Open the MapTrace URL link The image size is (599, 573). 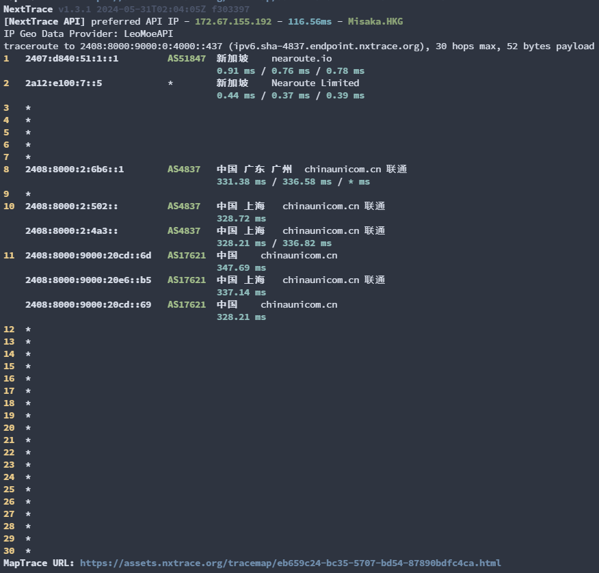291,563
